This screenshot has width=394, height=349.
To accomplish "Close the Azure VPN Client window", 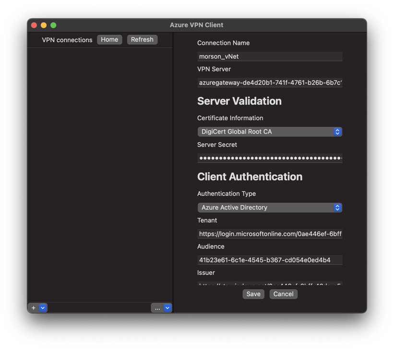I will (34, 25).
